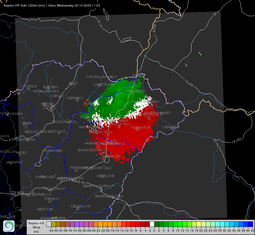This screenshot has height=235, width=255.
Task: Click the Napkor-HR Wind m/s legend label
Action: pos(36,227)
